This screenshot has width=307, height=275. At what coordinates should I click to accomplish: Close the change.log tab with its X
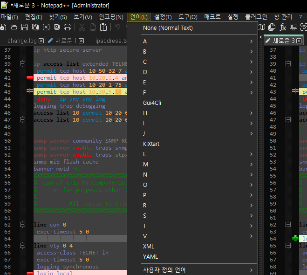(x=41, y=41)
